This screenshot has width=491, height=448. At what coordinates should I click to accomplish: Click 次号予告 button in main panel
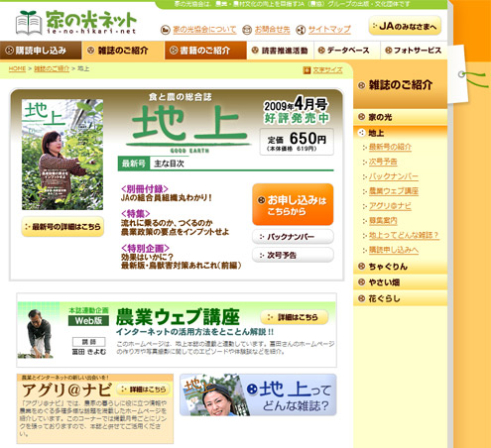pyautogui.click(x=293, y=255)
